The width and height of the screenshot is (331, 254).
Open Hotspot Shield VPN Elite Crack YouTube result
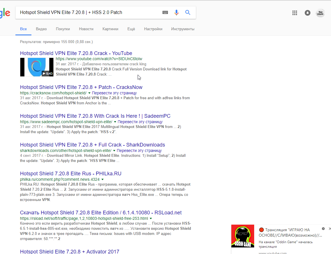pyautogui.click(x=76, y=53)
